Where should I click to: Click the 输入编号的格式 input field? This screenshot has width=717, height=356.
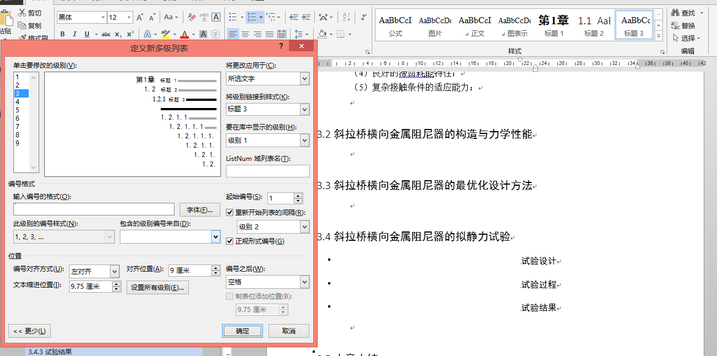pyautogui.click(x=94, y=209)
